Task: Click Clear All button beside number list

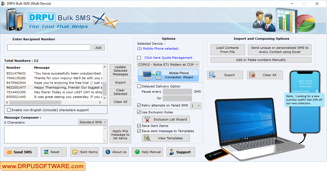Action: point(120,102)
